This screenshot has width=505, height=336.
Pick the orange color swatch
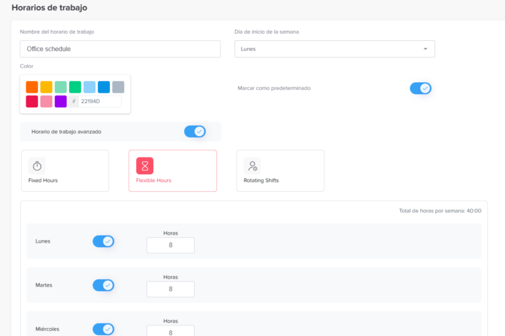coord(32,87)
